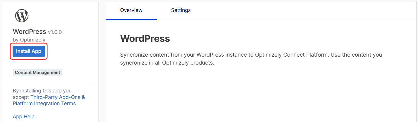Viewport: 418px width, 122px height.
Task: Install the WordPress app
Action: tap(29, 51)
